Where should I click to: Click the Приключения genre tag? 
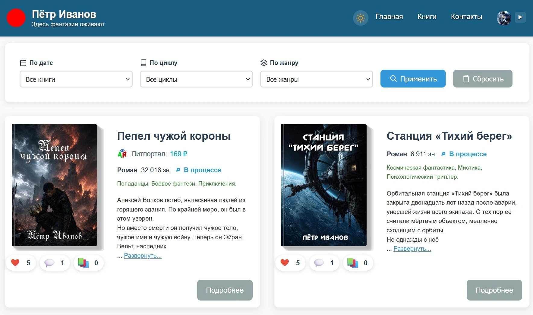click(x=217, y=184)
